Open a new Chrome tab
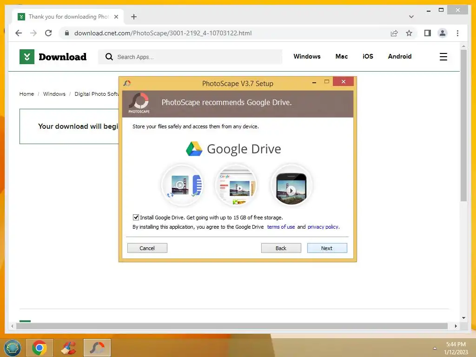Viewport: 476px width, 357px height. [134, 17]
